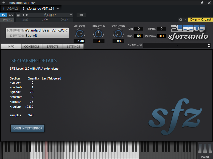Select the 2 - sforzando VST_x64 tab
Viewport: 213px width, 159px height.
pos(38,8)
